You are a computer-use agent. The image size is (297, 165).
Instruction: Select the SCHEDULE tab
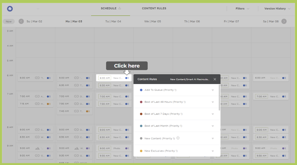tap(109, 8)
